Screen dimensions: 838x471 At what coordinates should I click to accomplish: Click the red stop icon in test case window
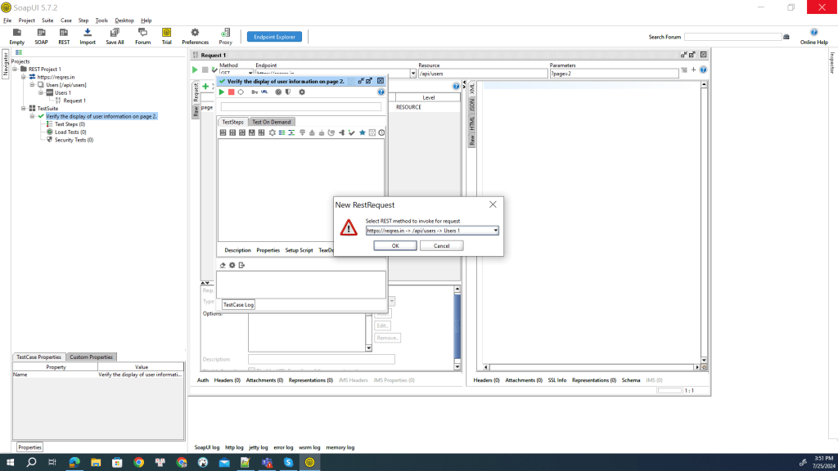tap(232, 92)
